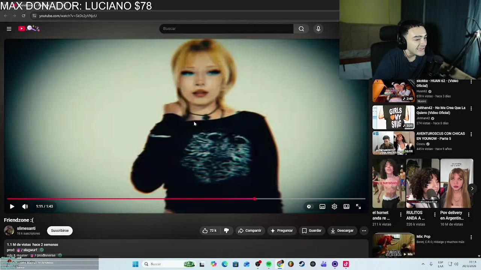Seek using the red video progress bar
The image size is (481, 270).
click(186, 199)
